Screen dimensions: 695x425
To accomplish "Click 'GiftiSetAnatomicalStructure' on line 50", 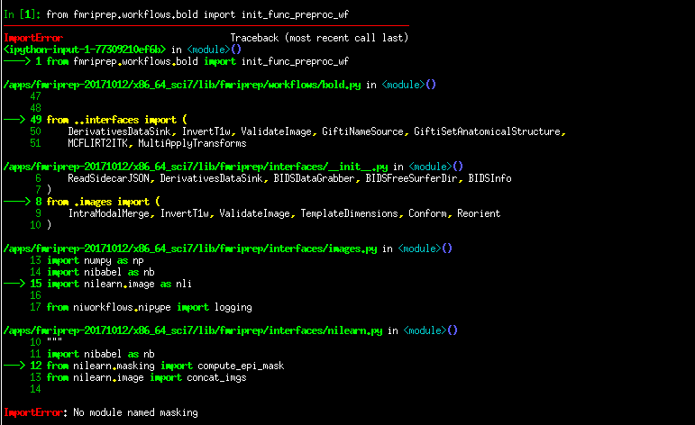I will [487, 131].
